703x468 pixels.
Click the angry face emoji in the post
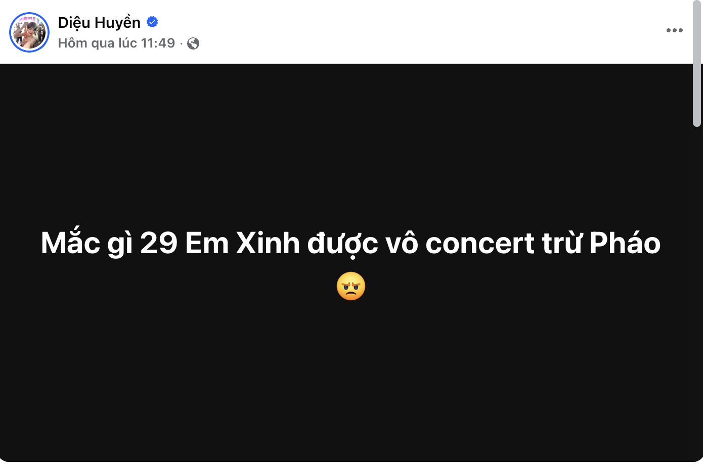pos(351,286)
